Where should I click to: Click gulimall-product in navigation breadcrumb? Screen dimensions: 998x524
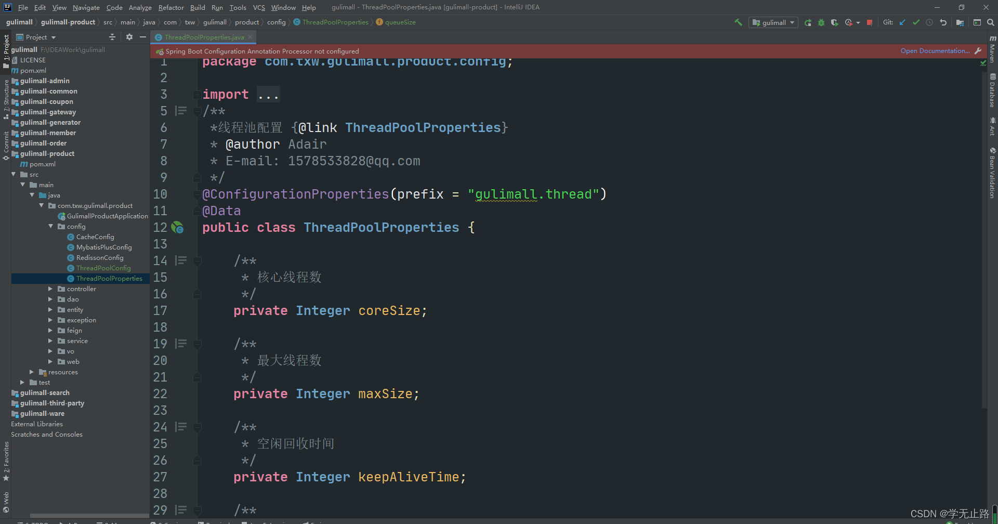tap(68, 22)
